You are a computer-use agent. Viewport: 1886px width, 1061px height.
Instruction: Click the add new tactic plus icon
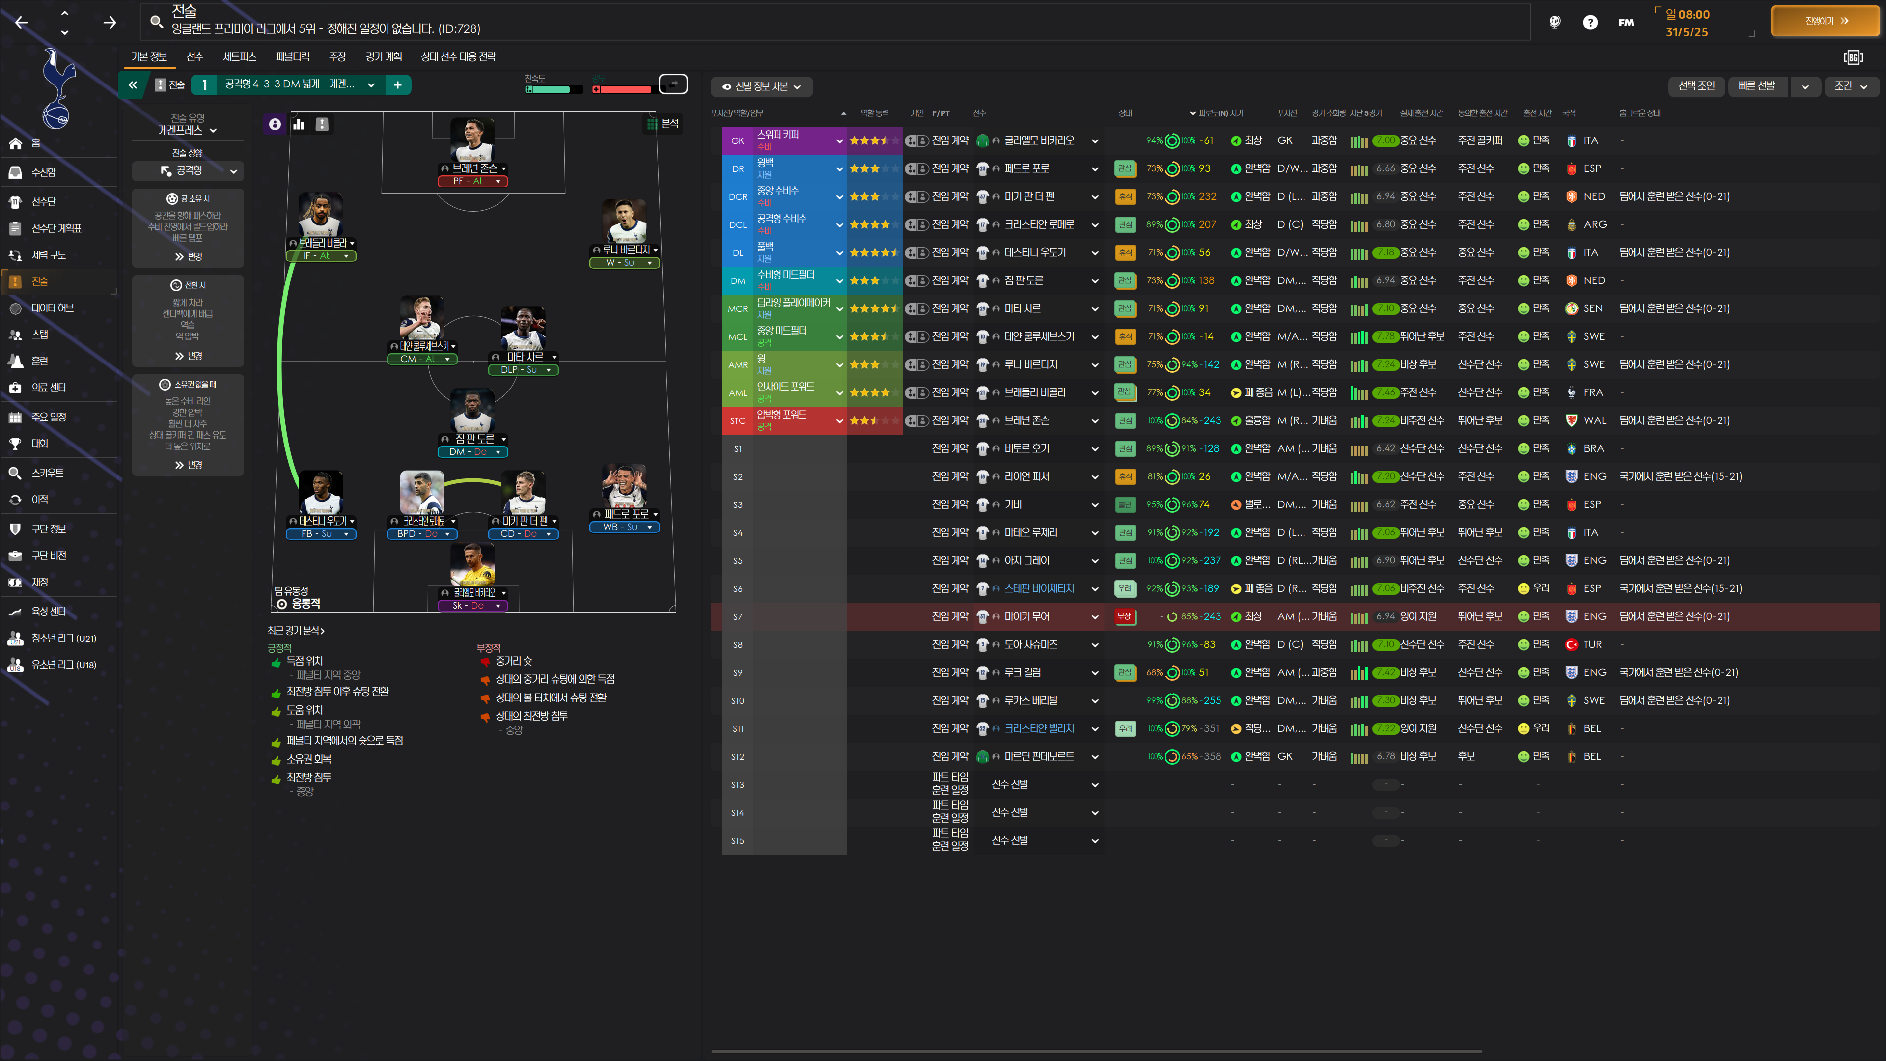397,85
